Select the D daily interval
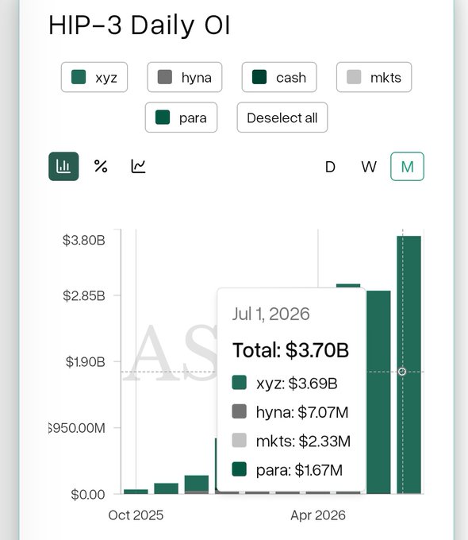 point(330,167)
